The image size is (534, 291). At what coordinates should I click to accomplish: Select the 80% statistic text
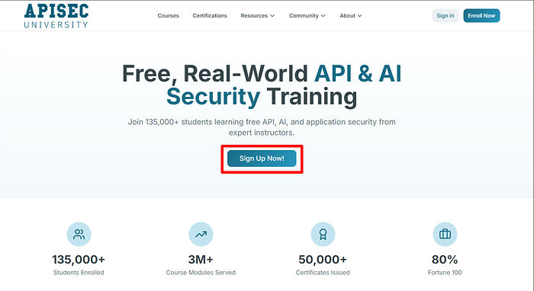[445, 260]
